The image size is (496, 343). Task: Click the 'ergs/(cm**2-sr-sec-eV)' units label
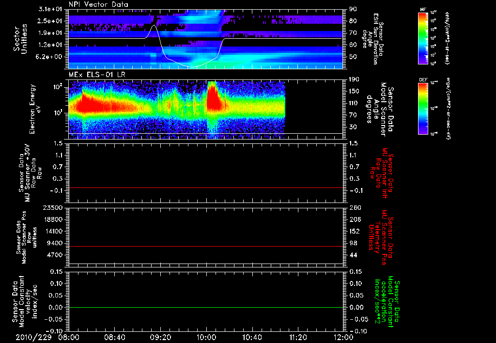449,108
